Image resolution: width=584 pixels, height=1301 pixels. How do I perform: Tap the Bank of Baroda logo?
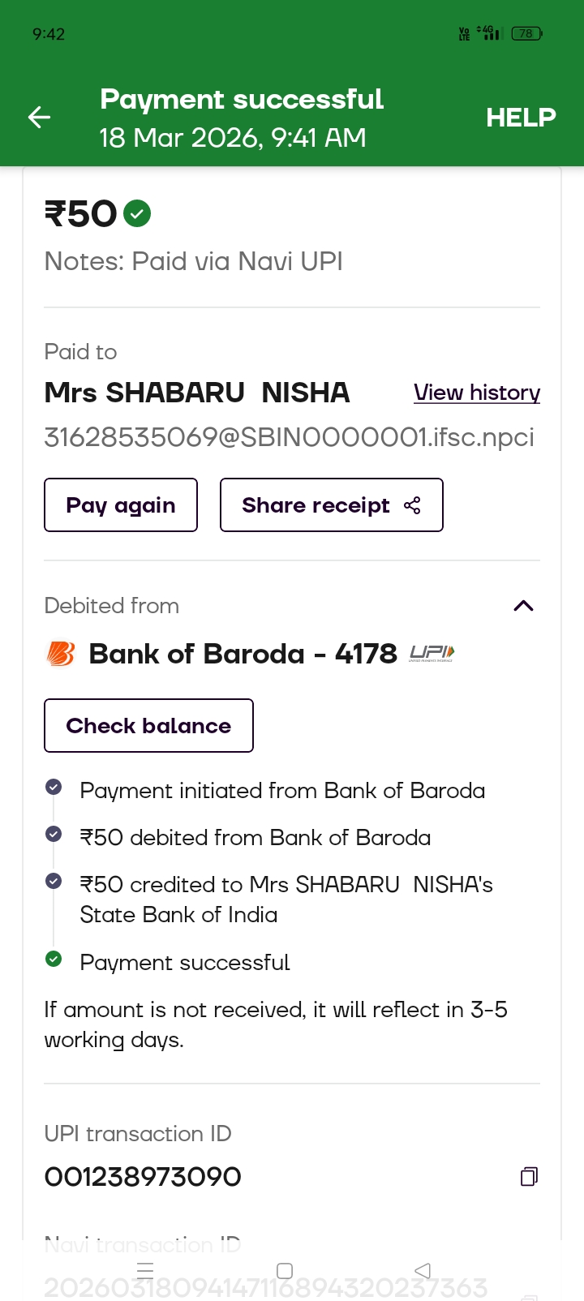pos(61,654)
